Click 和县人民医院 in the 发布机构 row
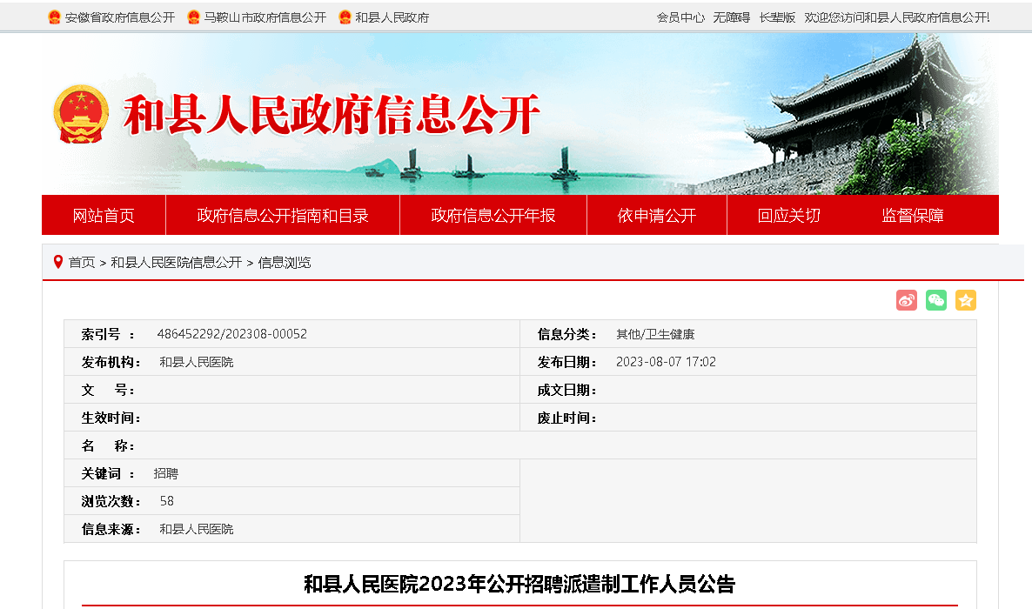This screenshot has width=1032, height=609. tap(196, 362)
